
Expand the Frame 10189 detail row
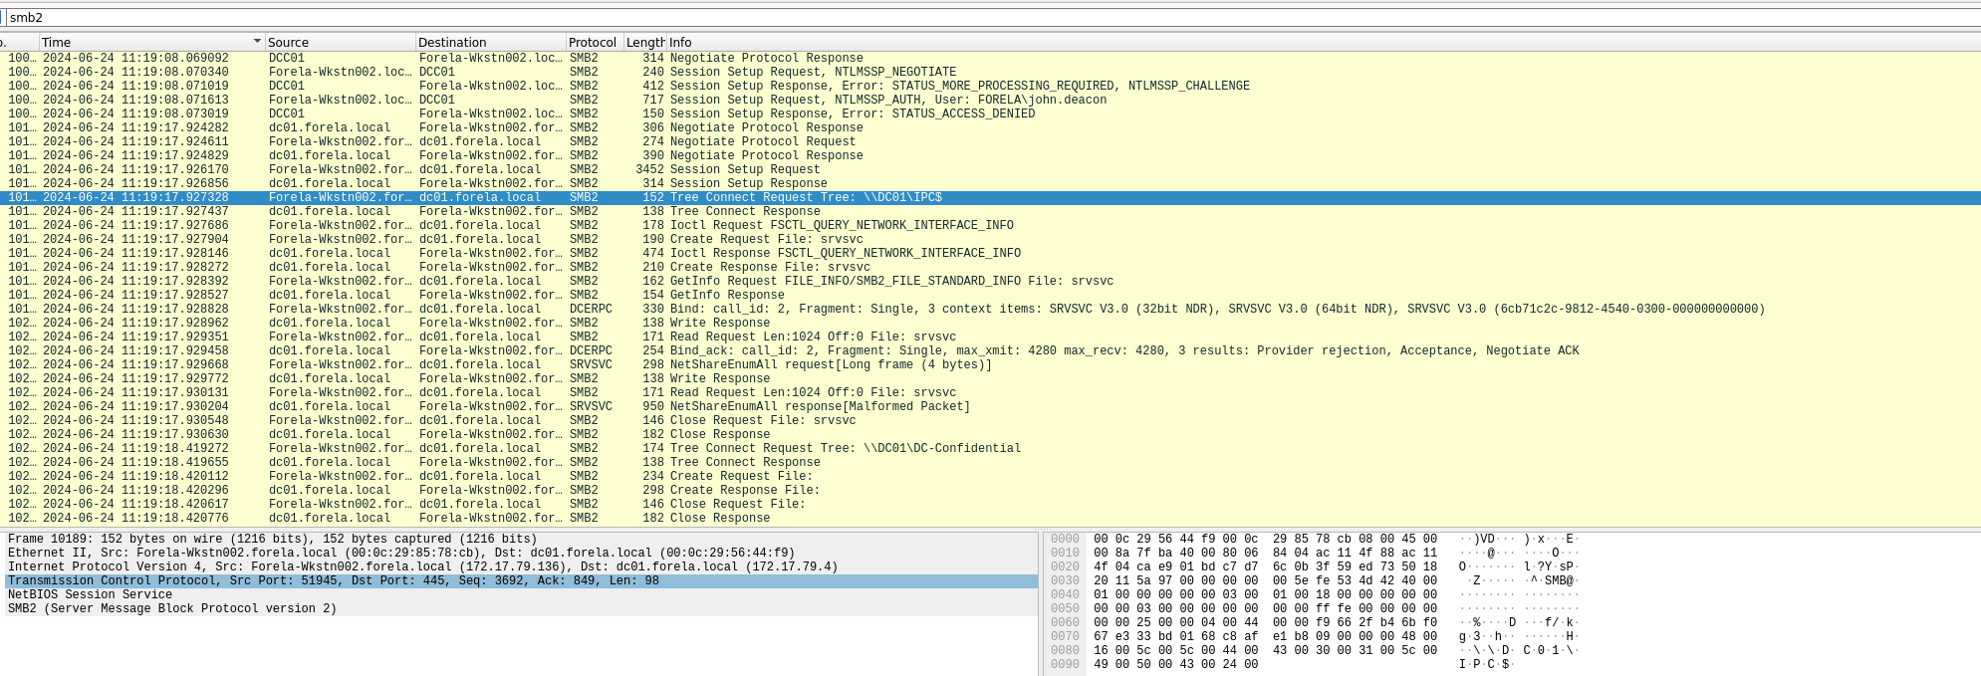tap(520, 539)
